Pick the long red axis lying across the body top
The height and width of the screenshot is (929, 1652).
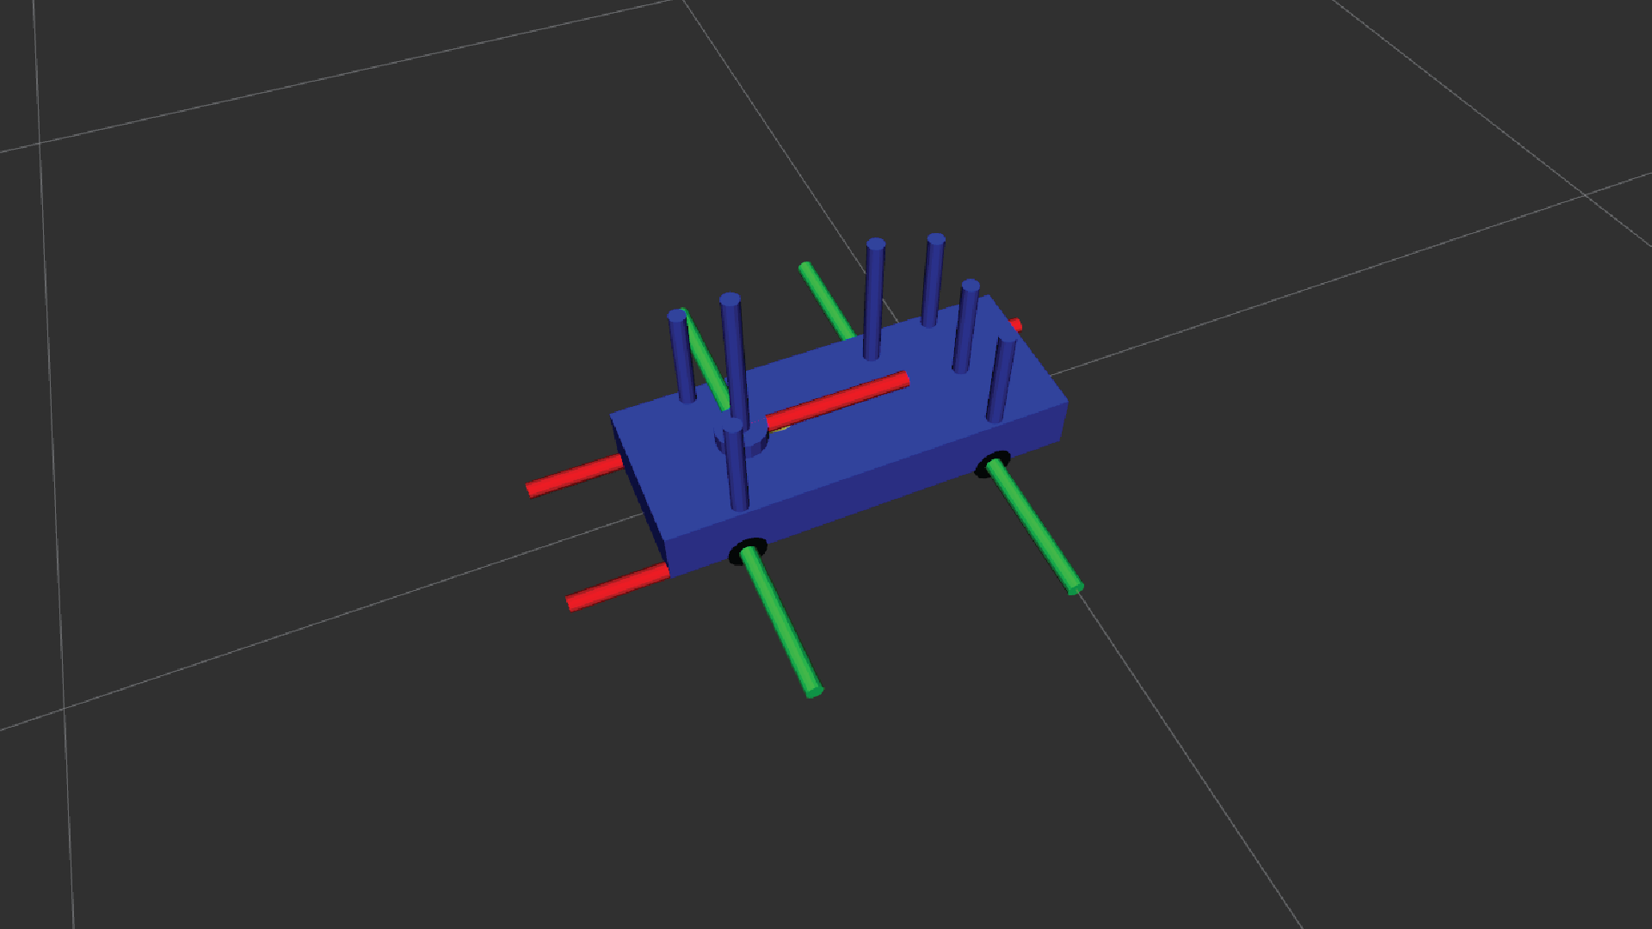[x=837, y=401]
